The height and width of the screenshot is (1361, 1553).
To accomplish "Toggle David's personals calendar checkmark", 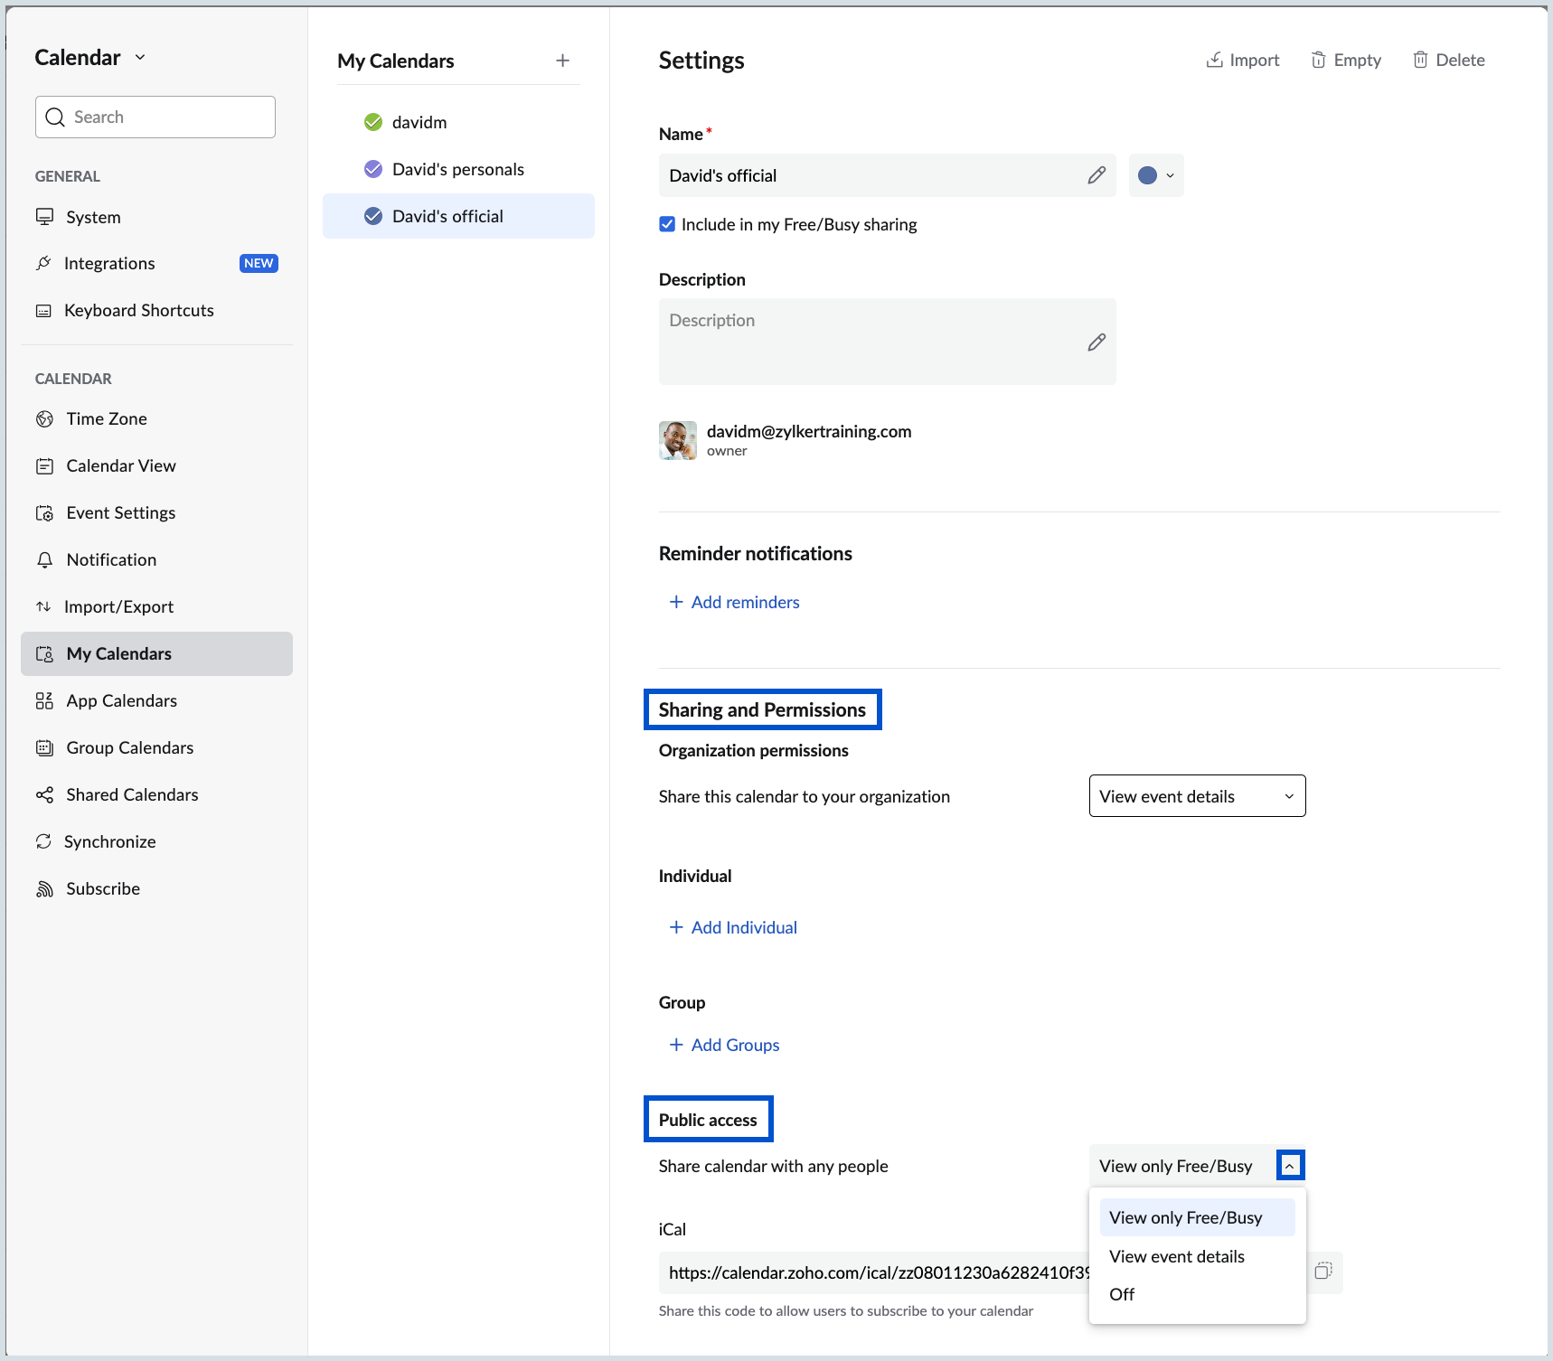I will coord(373,169).
